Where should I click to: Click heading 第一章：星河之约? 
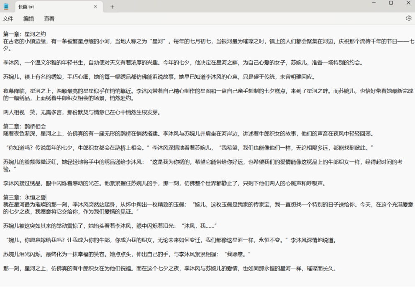(x=25, y=34)
